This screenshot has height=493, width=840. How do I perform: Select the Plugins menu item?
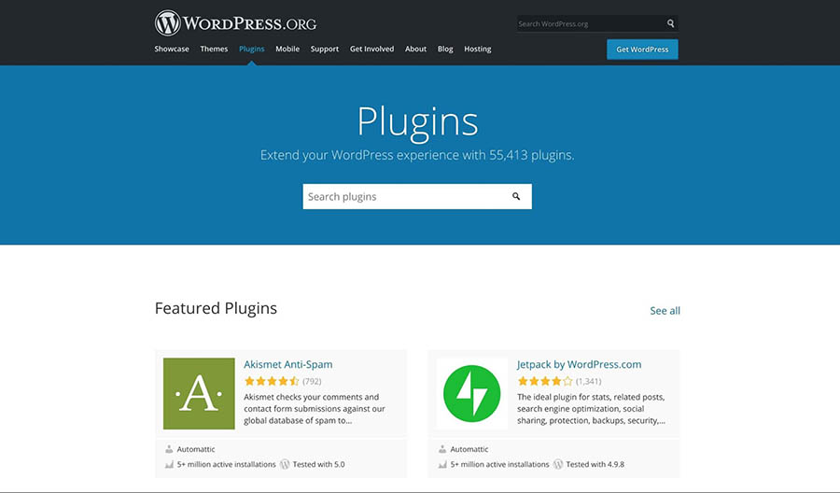[252, 49]
